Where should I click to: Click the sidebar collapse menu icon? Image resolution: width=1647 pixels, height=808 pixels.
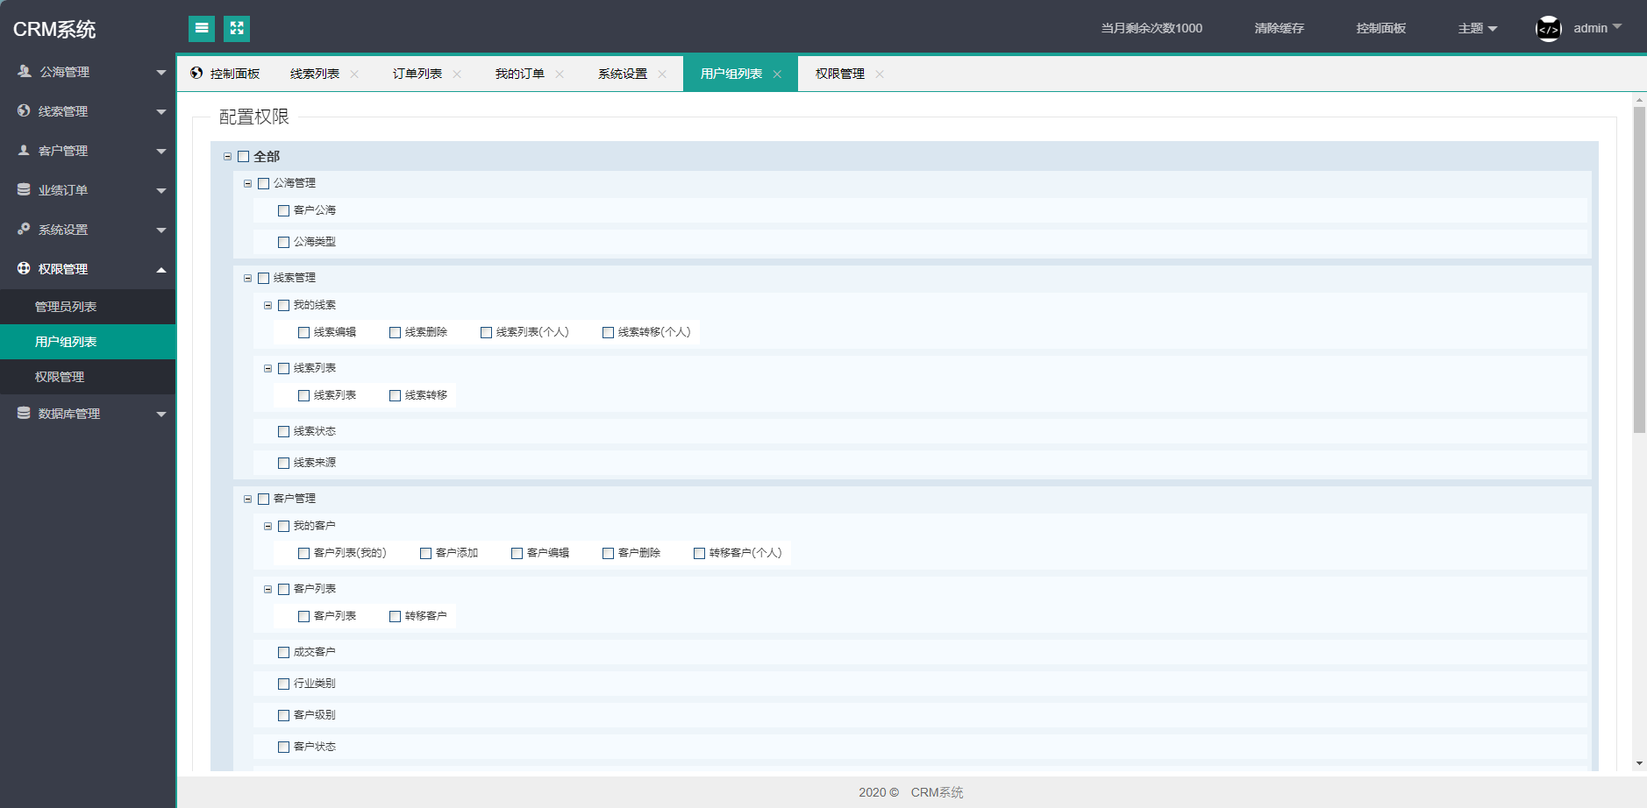(202, 29)
